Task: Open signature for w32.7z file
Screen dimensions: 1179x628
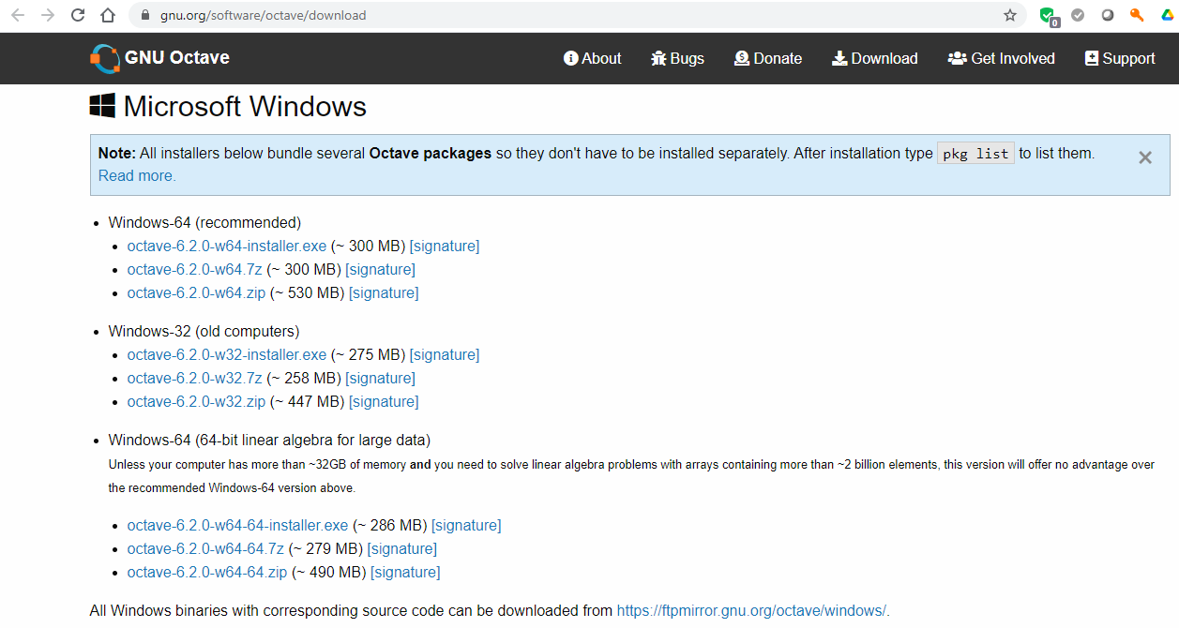Action: [380, 379]
